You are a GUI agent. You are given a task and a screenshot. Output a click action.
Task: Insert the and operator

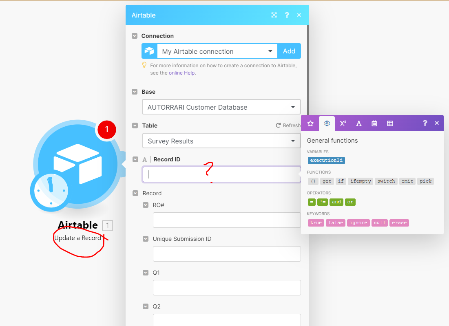(x=336, y=202)
